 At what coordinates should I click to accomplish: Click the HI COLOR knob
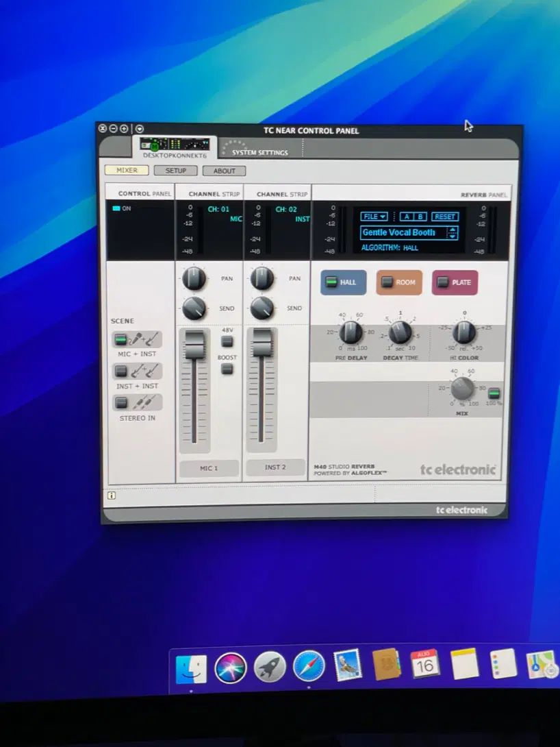(464, 332)
